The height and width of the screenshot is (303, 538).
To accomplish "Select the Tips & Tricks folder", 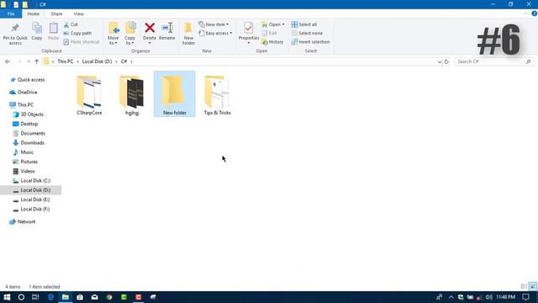I will [217, 95].
